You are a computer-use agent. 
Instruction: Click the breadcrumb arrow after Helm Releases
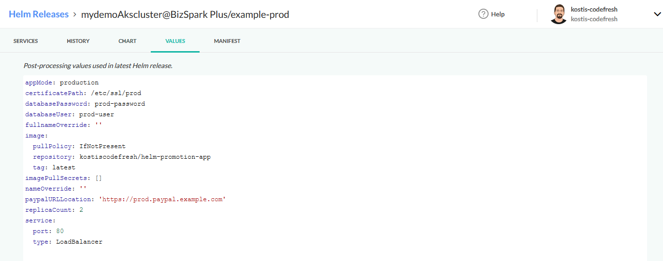point(75,14)
